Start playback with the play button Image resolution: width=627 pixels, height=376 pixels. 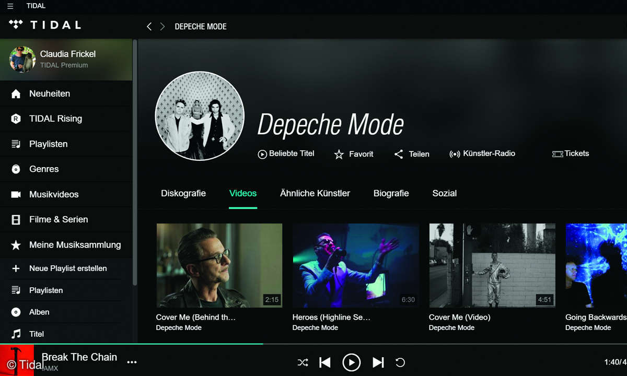point(351,362)
